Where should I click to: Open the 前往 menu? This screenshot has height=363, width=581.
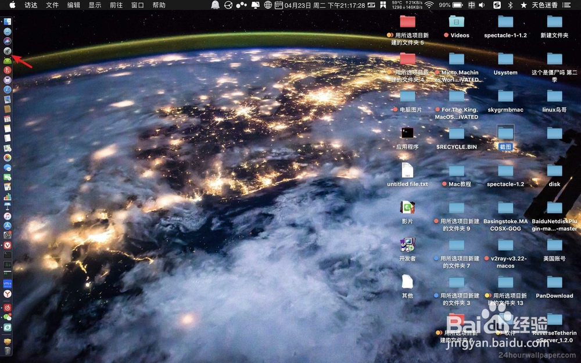click(x=115, y=6)
